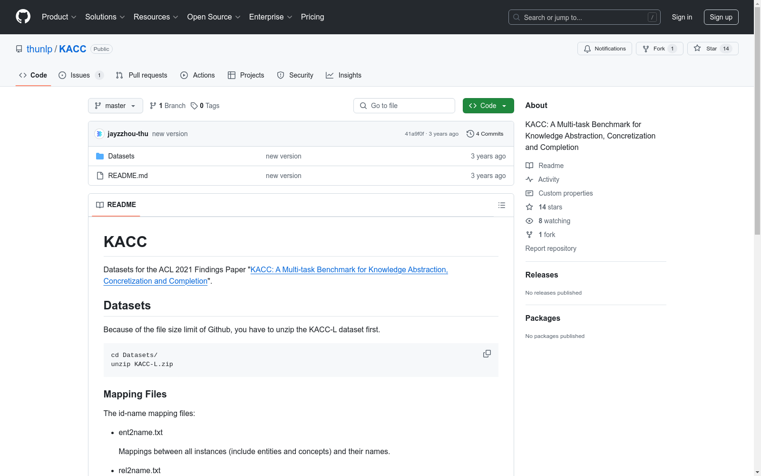Expand the Resources menu

(x=156, y=17)
